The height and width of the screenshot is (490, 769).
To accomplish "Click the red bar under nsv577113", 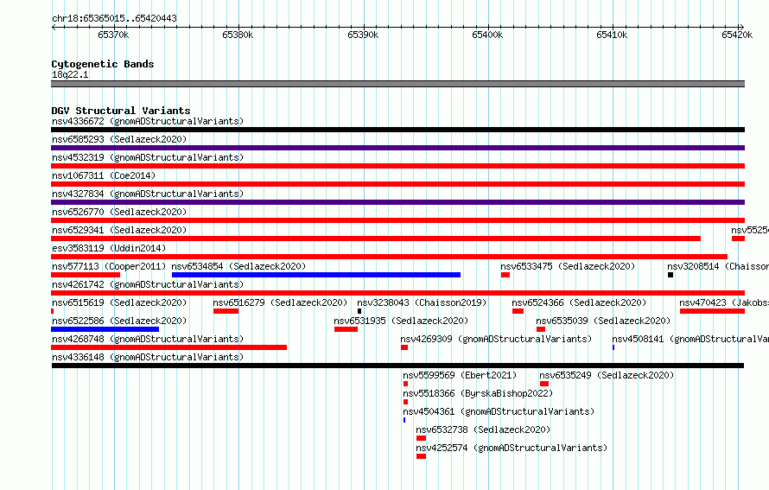I will [x=86, y=275].
